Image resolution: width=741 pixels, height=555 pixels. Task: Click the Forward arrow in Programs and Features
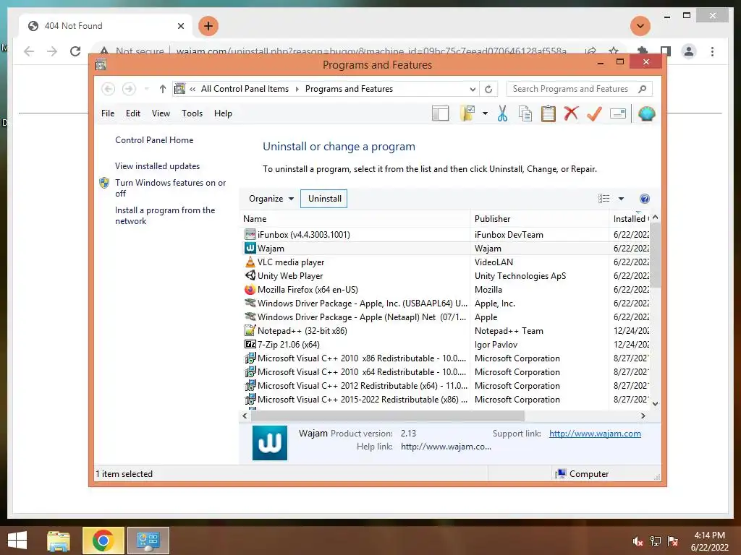129,89
